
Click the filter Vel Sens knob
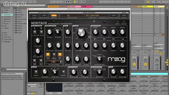(x=86, y=59)
